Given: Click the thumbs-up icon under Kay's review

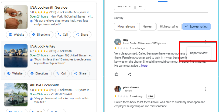Looking at the screenshot, I should pos(117,74).
